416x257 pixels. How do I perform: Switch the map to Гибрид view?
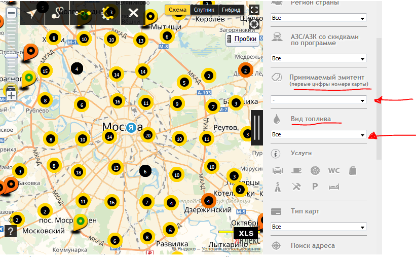[x=231, y=10]
